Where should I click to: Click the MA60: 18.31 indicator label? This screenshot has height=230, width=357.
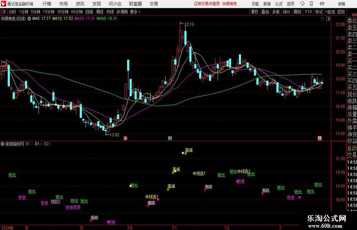coord(107,19)
